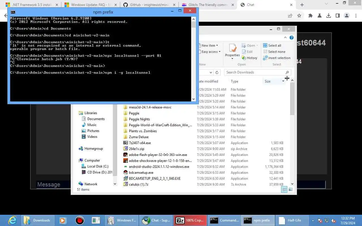The height and width of the screenshot is (226, 362).
Task: Click the History icon in Explorer ribbon
Action: pos(244,58)
